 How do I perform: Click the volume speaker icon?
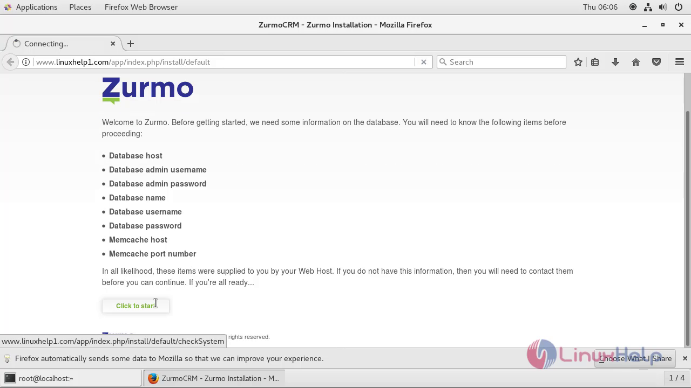(x=663, y=7)
